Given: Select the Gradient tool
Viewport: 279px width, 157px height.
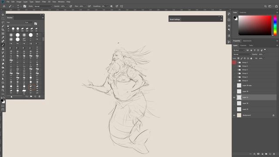Looking at the screenshot, I should click(x=3, y=60).
